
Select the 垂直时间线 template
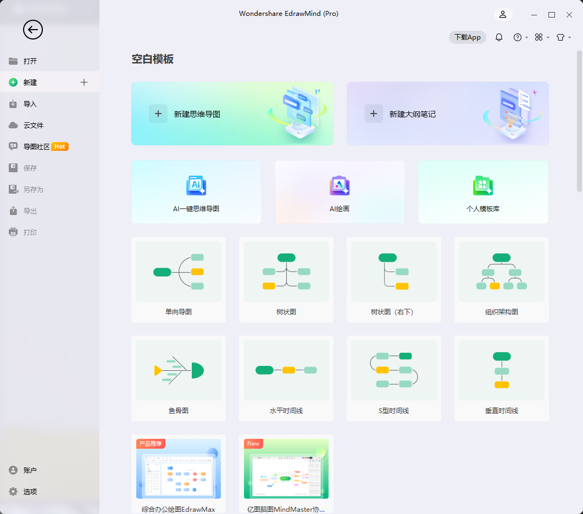[x=502, y=379]
